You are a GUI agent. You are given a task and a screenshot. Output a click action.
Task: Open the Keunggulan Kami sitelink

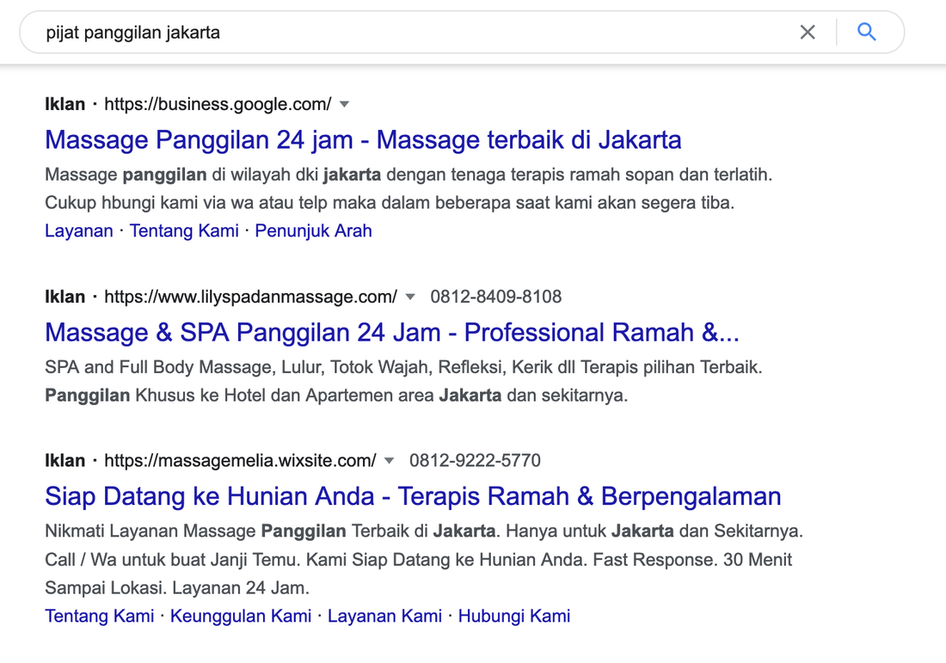(241, 616)
